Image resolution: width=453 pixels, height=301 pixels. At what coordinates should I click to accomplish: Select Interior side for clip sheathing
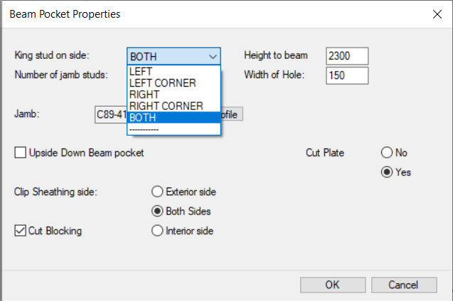(157, 231)
